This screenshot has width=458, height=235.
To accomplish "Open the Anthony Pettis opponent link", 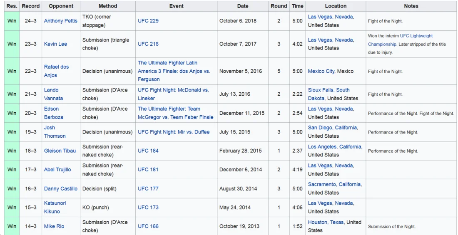I will point(60,21).
